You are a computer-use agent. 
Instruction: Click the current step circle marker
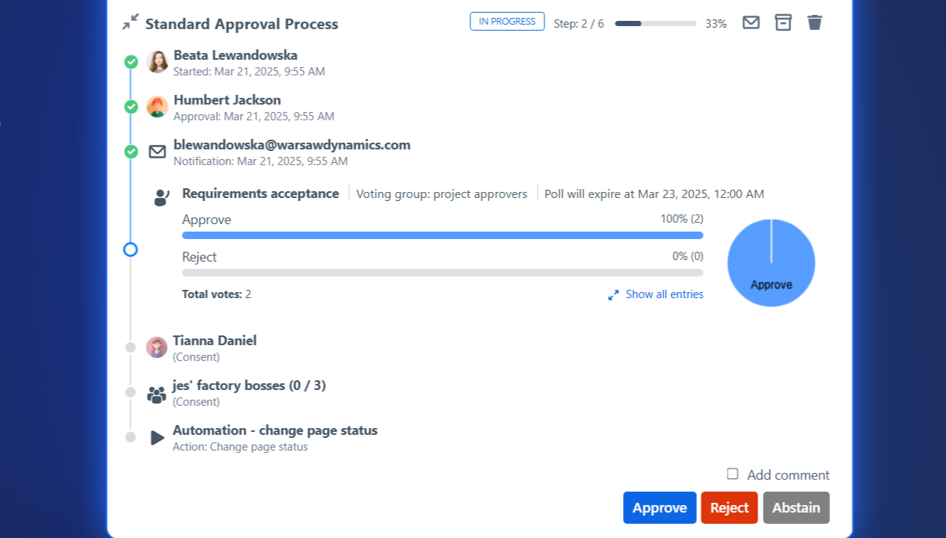tap(130, 250)
